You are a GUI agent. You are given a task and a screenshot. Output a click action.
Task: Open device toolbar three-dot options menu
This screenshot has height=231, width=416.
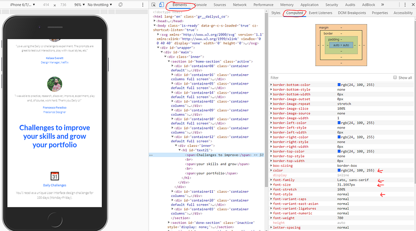(142, 4)
